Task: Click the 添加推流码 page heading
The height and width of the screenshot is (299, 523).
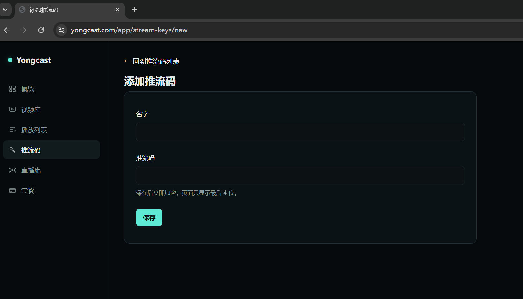Action: 150,81
